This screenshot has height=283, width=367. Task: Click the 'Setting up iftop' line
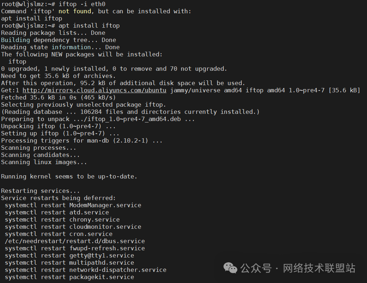[60, 133]
